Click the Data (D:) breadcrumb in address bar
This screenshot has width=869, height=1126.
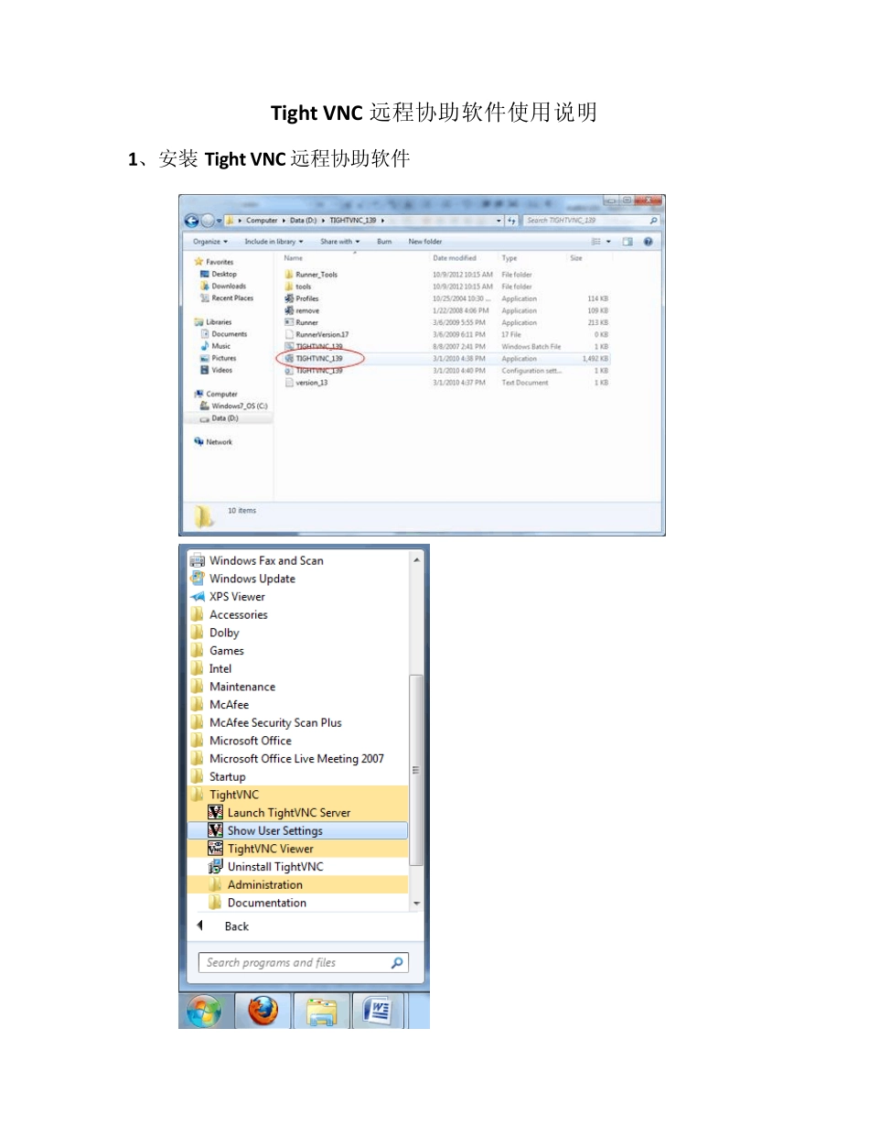click(x=303, y=221)
